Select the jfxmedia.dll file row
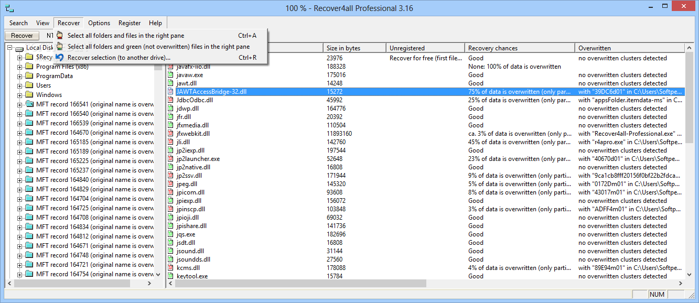This screenshot has width=699, height=303. (425, 125)
